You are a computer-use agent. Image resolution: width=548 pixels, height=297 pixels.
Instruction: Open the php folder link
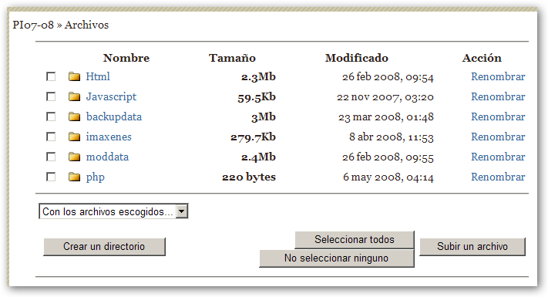point(96,177)
